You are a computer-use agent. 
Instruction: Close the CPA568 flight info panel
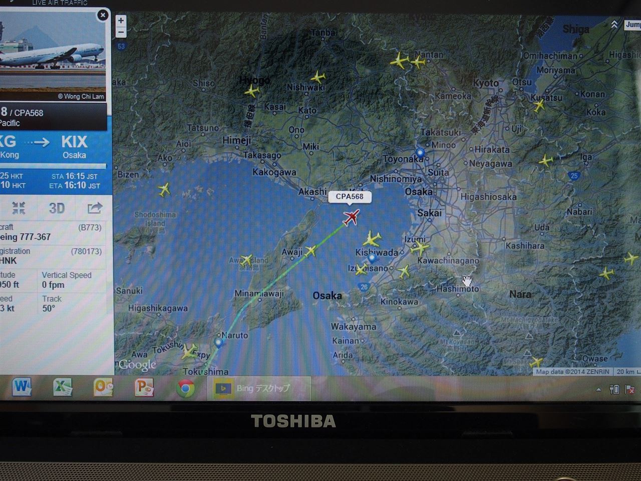(103, 15)
